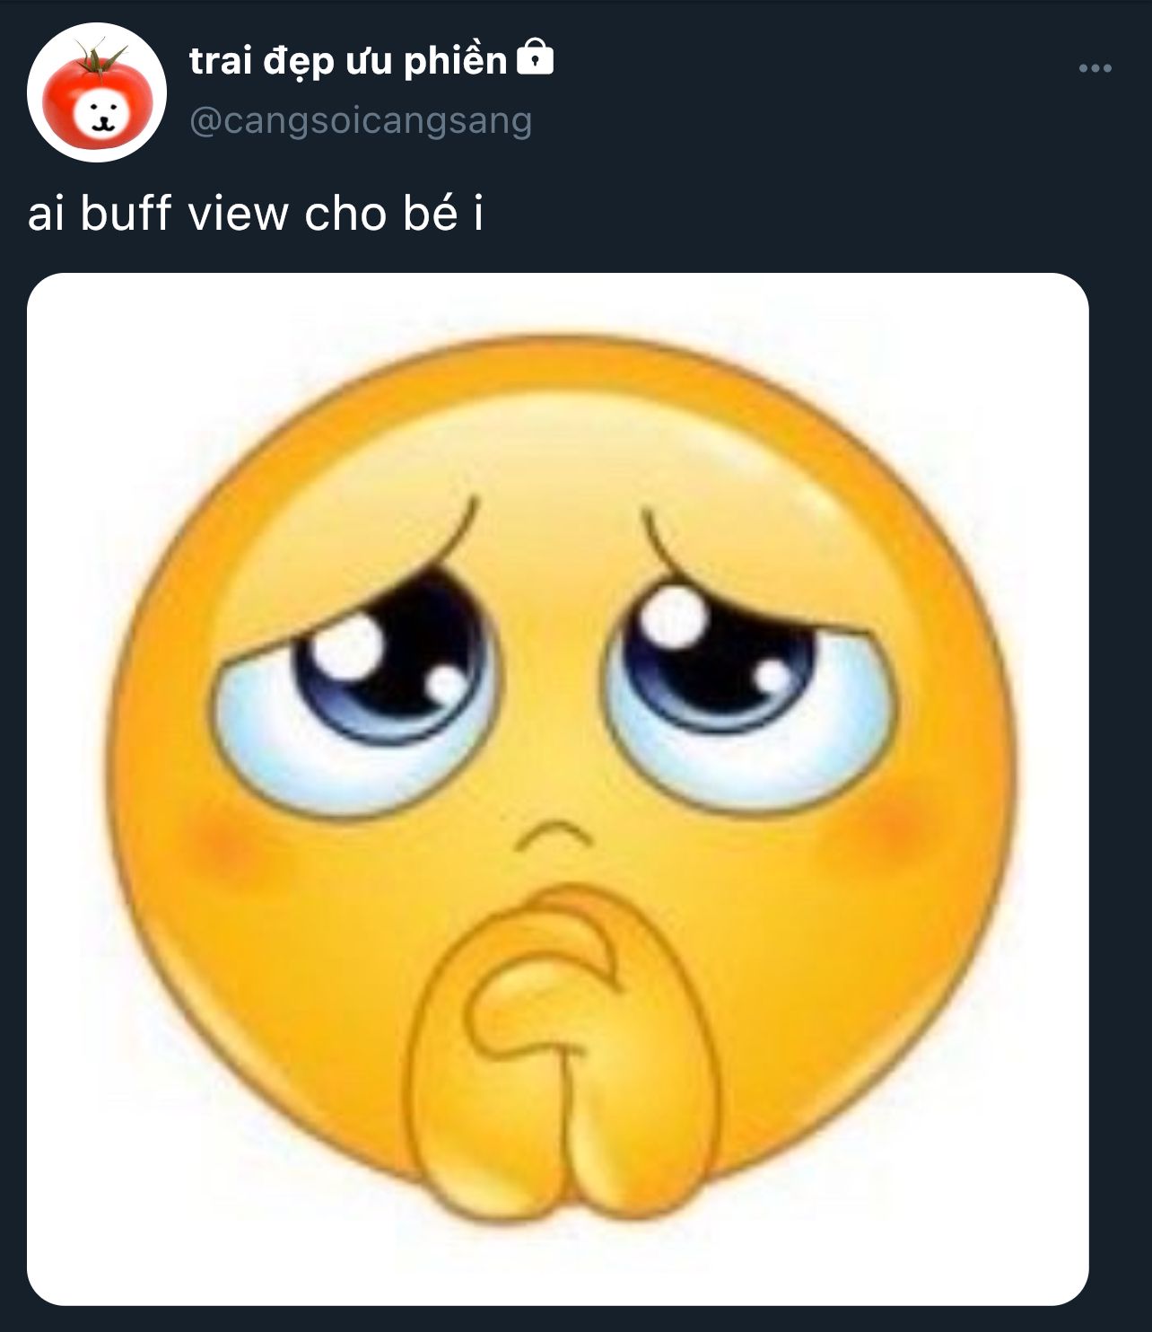Click the @cangsoicangsang handle

point(361,121)
